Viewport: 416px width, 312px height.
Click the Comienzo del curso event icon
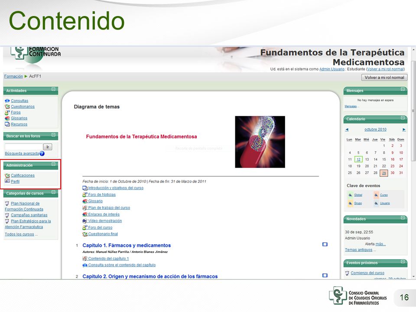pos(347,273)
